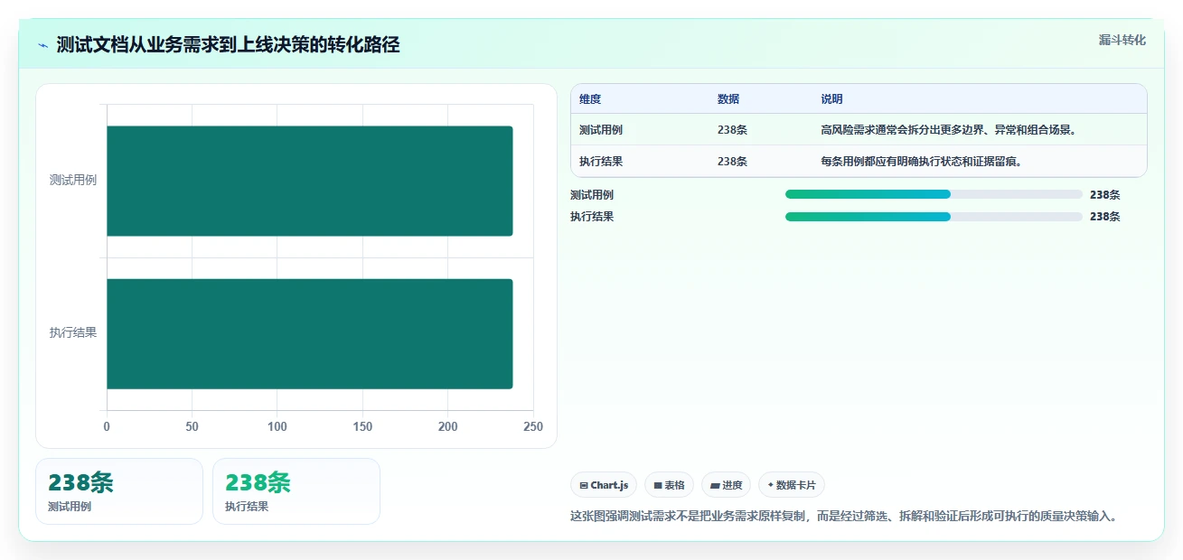Click the 测试用例 cell in the table
The width and height of the screenshot is (1183, 560).
[601, 130]
